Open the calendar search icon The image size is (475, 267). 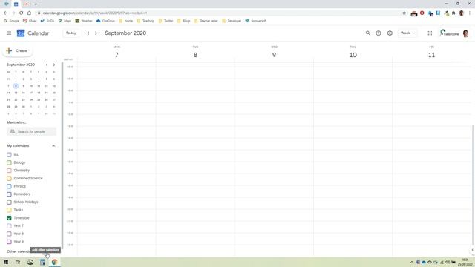pos(368,33)
